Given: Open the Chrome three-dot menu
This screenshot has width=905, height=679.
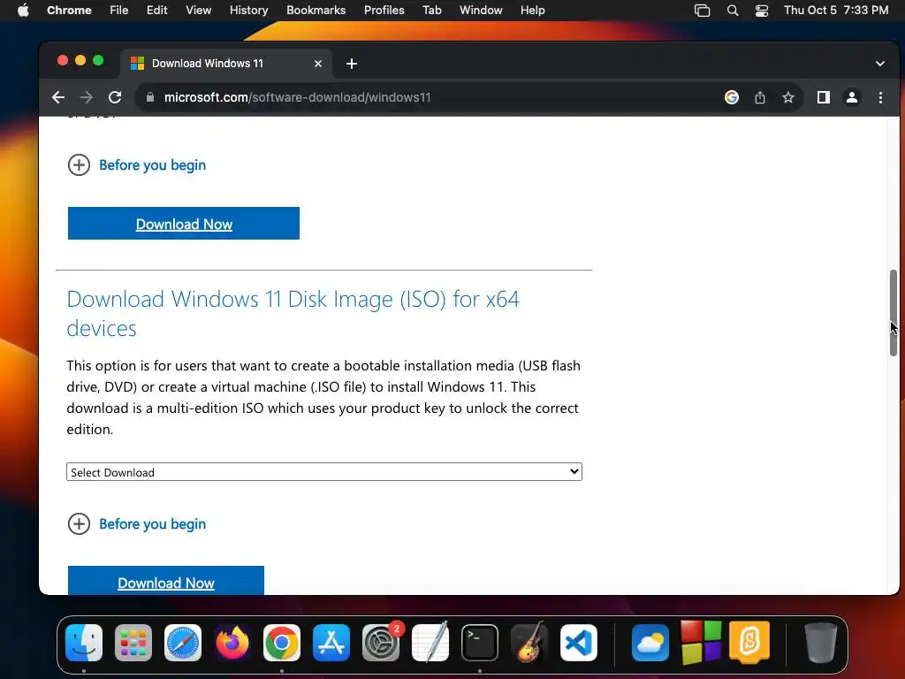Looking at the screenshot, I should [880, 97].
